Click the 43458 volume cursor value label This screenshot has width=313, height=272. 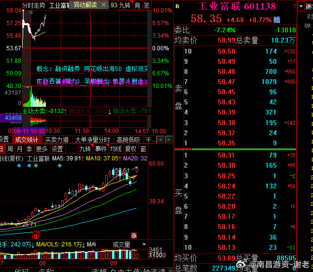tap(11, 117)
